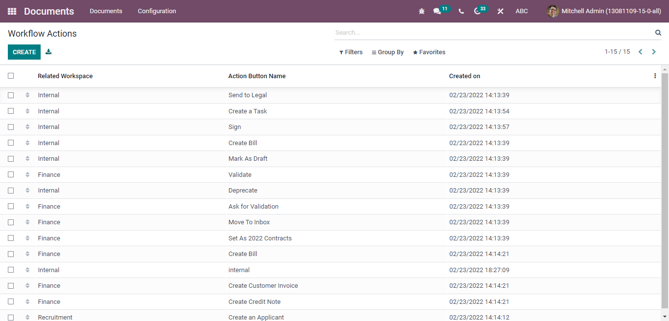
Task: Click drag handle of Mark As Draft row
Action: pyautogui.click(x=27, y=159)
